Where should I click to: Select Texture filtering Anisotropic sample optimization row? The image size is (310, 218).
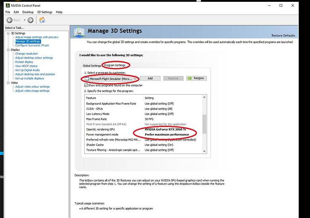(x=144, y=150)
